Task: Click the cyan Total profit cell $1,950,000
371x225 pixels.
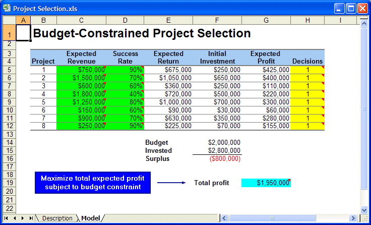Action: coord(266,183)
